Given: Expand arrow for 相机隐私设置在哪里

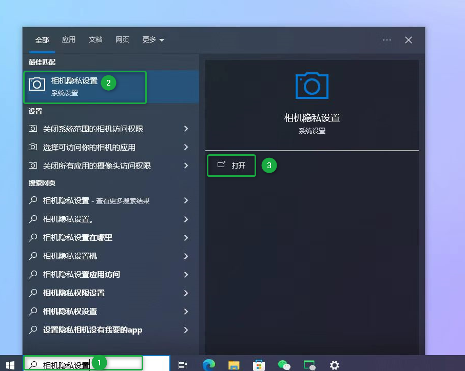Looking at the screenshot, I should click(x=186, y=237).
